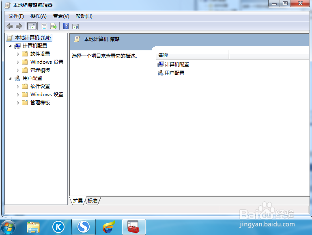Close the 本地组策略编辑器 window
The image size is (312, 235).
point(300,3)
